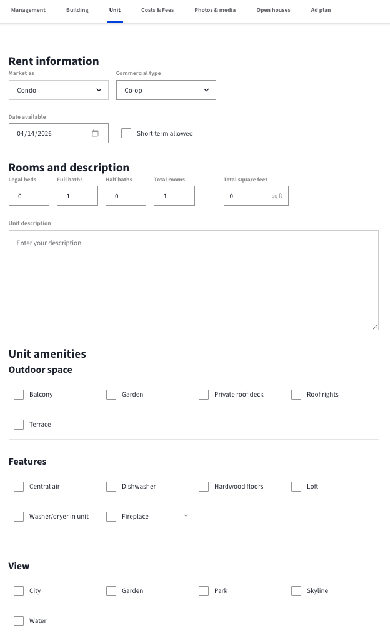Check the Skyline view option
The image size is (390, 643).
click(296, 591)
